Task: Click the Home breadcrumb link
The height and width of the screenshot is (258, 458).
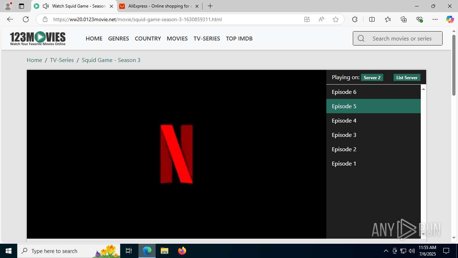Action: 34,60
